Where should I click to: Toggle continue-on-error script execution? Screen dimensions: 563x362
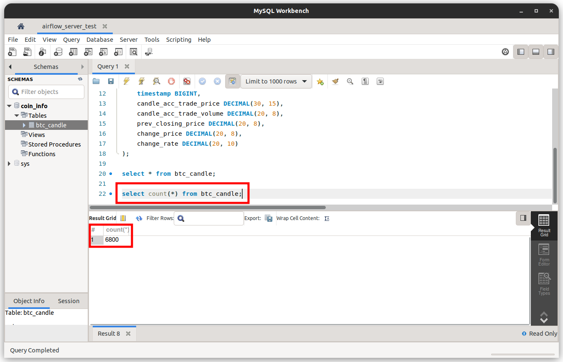click(187, 81)
